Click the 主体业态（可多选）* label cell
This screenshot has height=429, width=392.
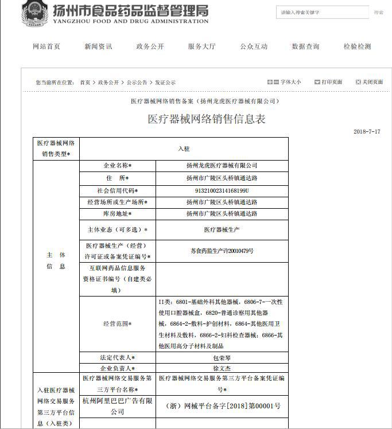click(118, 230)
